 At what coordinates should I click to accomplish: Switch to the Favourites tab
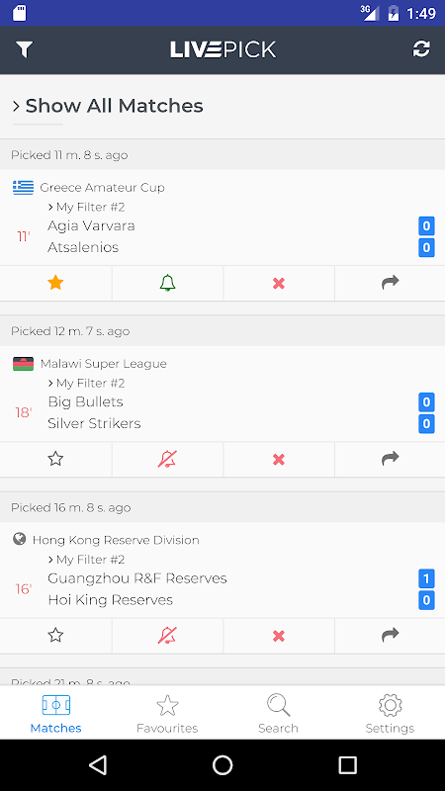[167, 713]
